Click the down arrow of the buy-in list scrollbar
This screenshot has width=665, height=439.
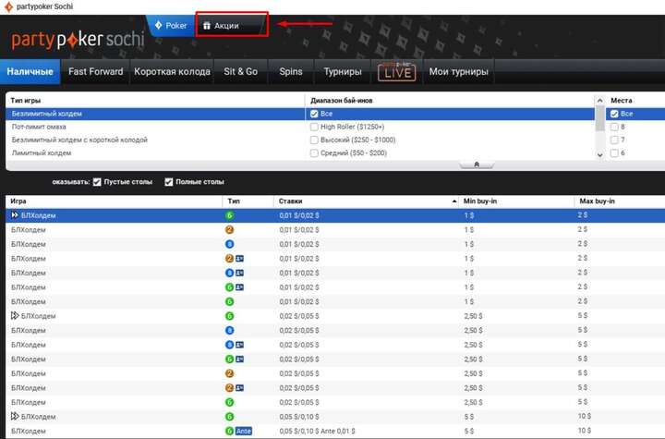click(x=599, y=155)
